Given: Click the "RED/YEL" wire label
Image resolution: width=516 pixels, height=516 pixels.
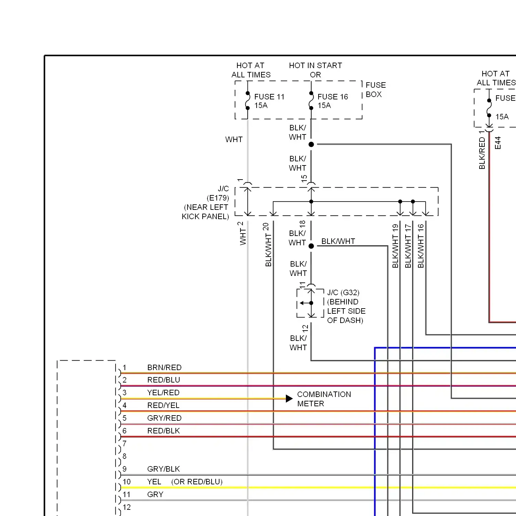Looking at the screenshot, I should coord(163,405).
